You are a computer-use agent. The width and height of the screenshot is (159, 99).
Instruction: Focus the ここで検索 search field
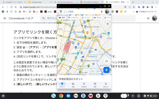(81, 12)
